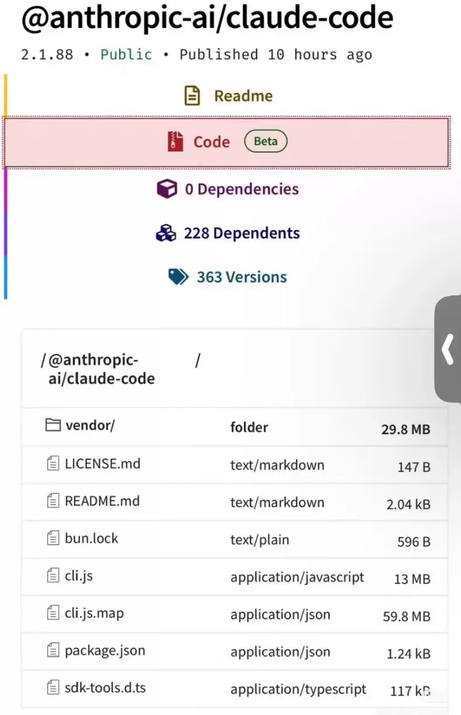Click the 13 MB size value

(412, 579)
